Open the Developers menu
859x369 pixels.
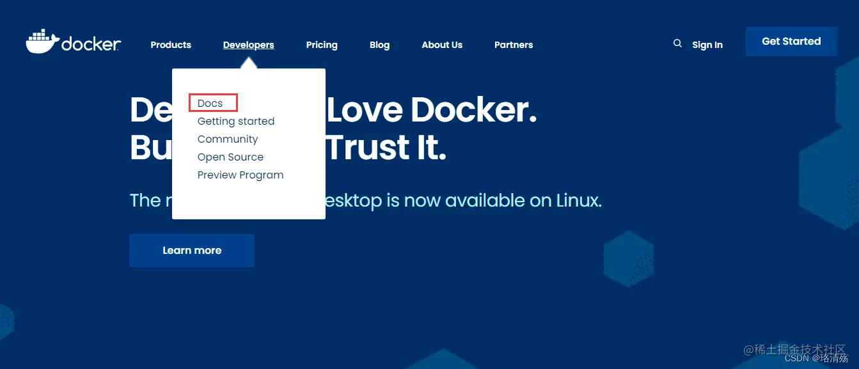(249, 45)
